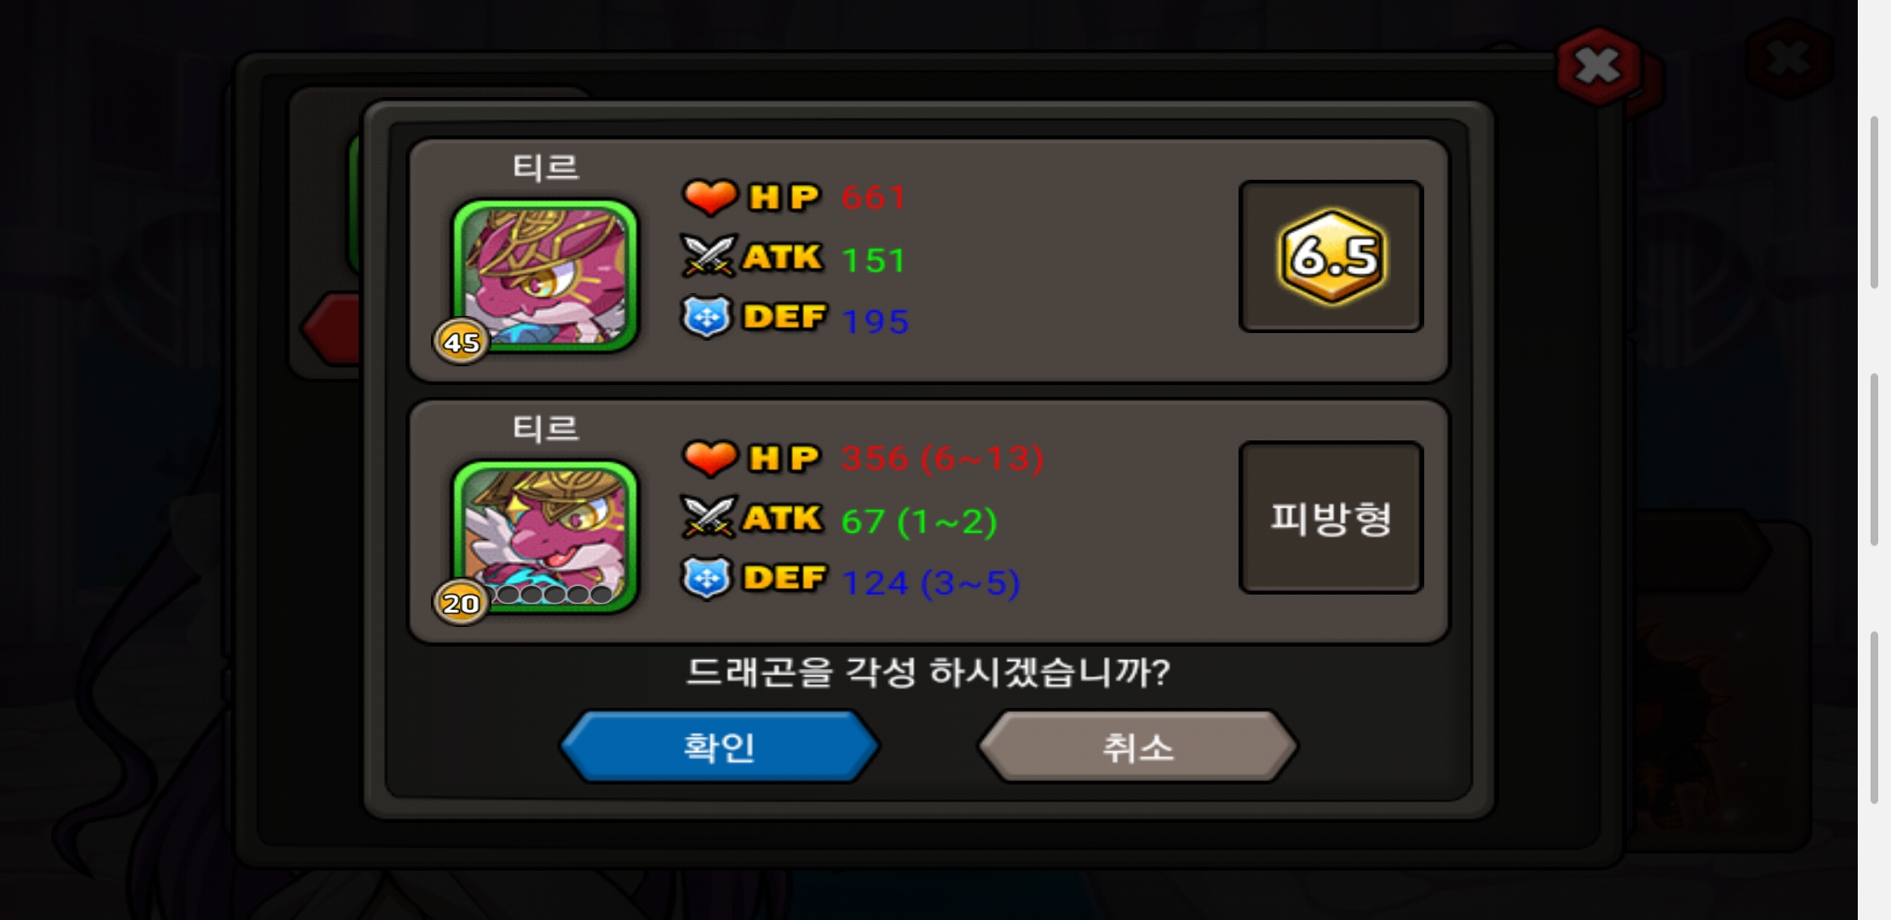1891x920 pixels.
Task: Click the dimmed background close X
Action: (x=1788, y=60)
